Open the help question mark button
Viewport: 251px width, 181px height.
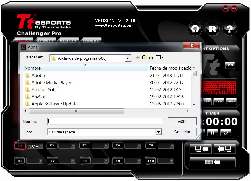coord(229,29)
